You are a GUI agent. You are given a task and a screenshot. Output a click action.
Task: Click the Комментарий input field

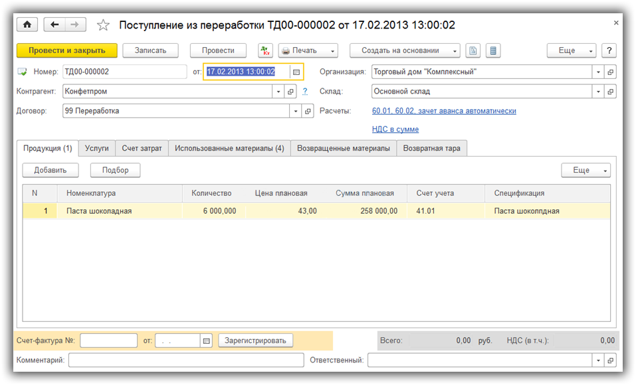(x=186, y=360)
